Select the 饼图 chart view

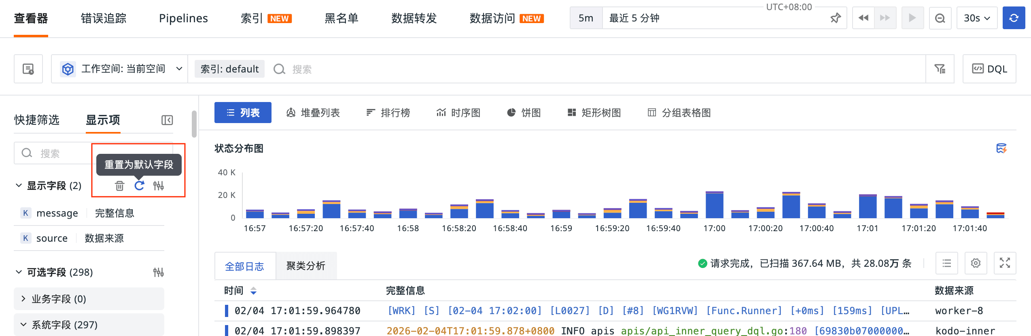524,113
